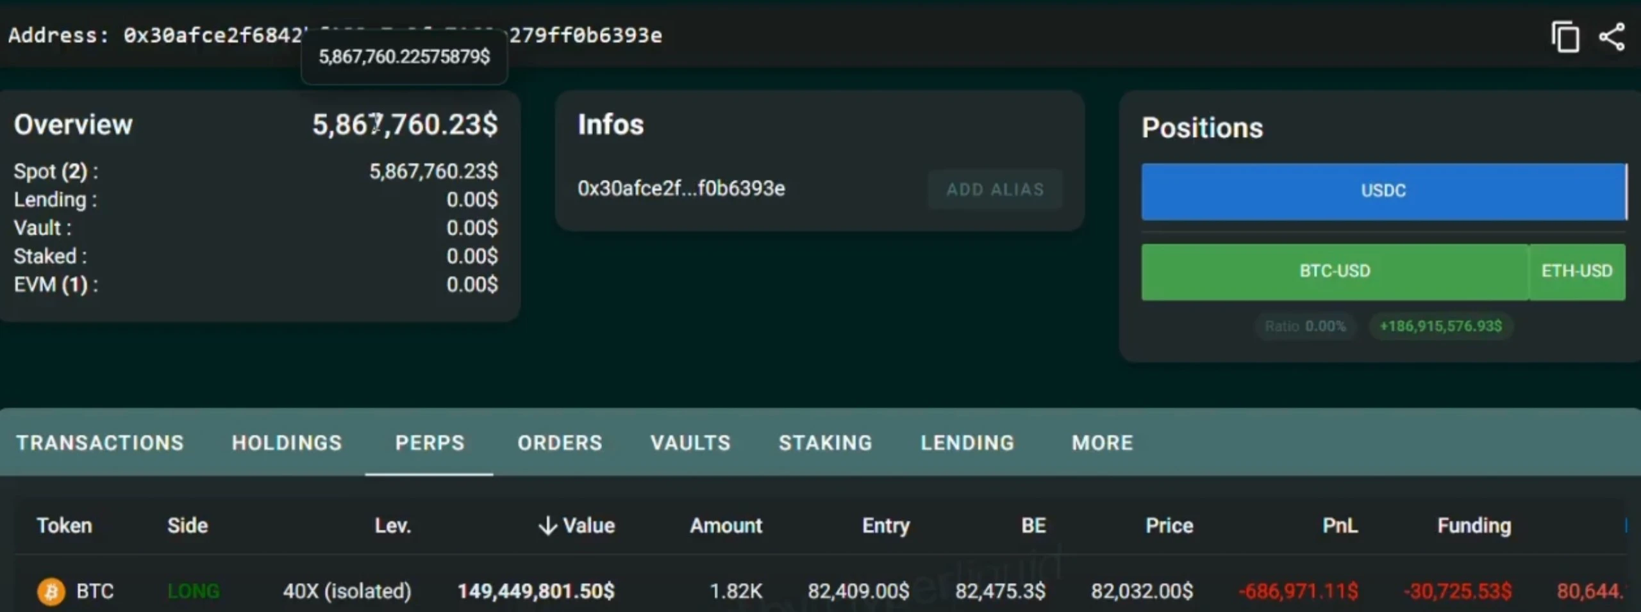Viewport: 1641px width, 612px height.
Task: Select the Perps tab
Action: coord(429,442)
